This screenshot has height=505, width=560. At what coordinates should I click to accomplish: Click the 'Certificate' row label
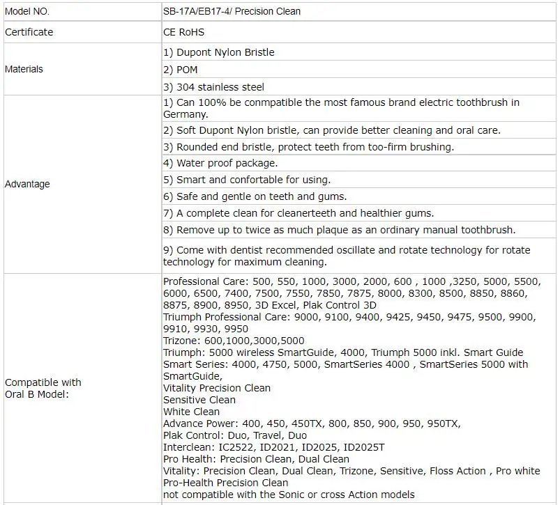[29, 32]
